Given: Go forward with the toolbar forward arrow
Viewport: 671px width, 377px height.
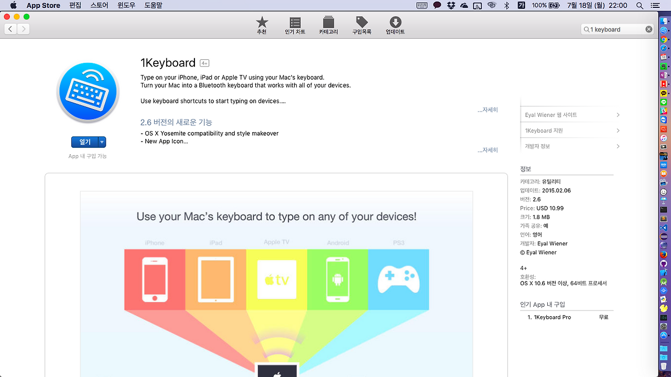Looking at the screenshot, I should click(23, 29).
